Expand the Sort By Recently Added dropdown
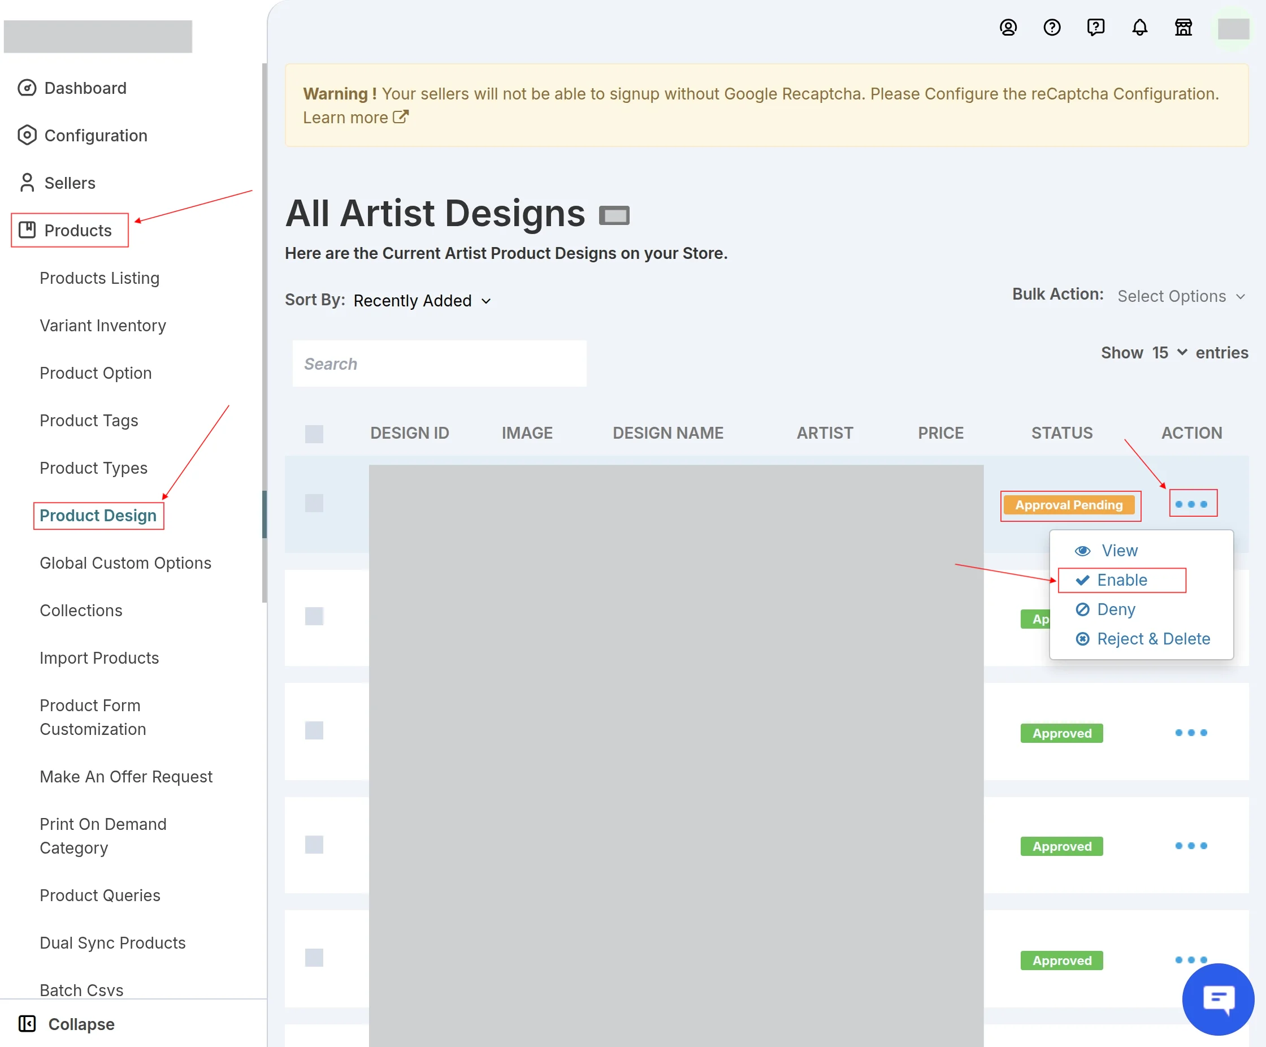Image resolution: width=1266 pixels, height=1047 pixels. (422, 300)
